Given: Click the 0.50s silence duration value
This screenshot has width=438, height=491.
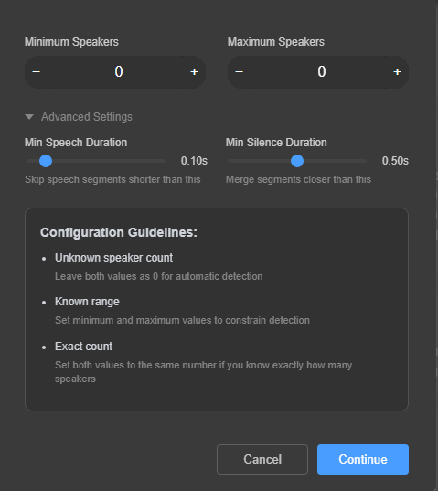Looking at the screenshot, I should click(x=395, y=161).
